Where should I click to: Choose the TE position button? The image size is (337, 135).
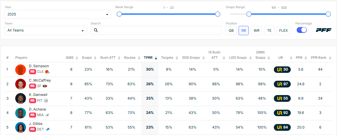click(269, 30)
